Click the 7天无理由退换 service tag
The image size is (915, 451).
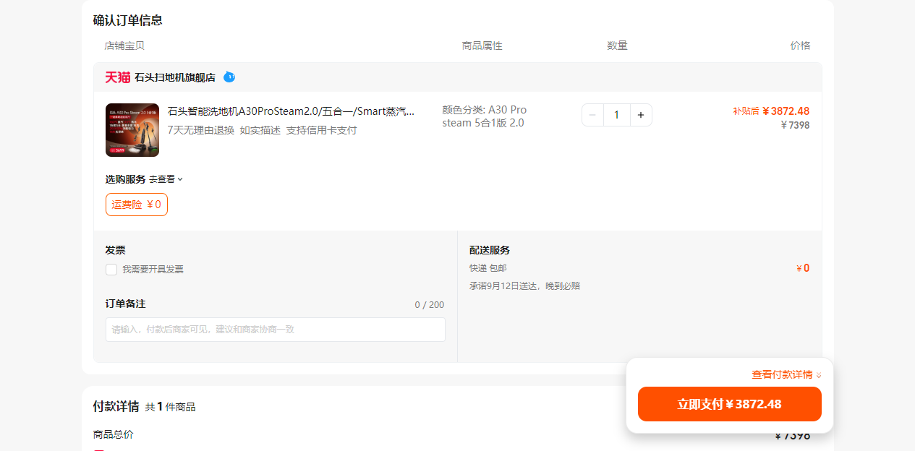click(x=201, y=130)
